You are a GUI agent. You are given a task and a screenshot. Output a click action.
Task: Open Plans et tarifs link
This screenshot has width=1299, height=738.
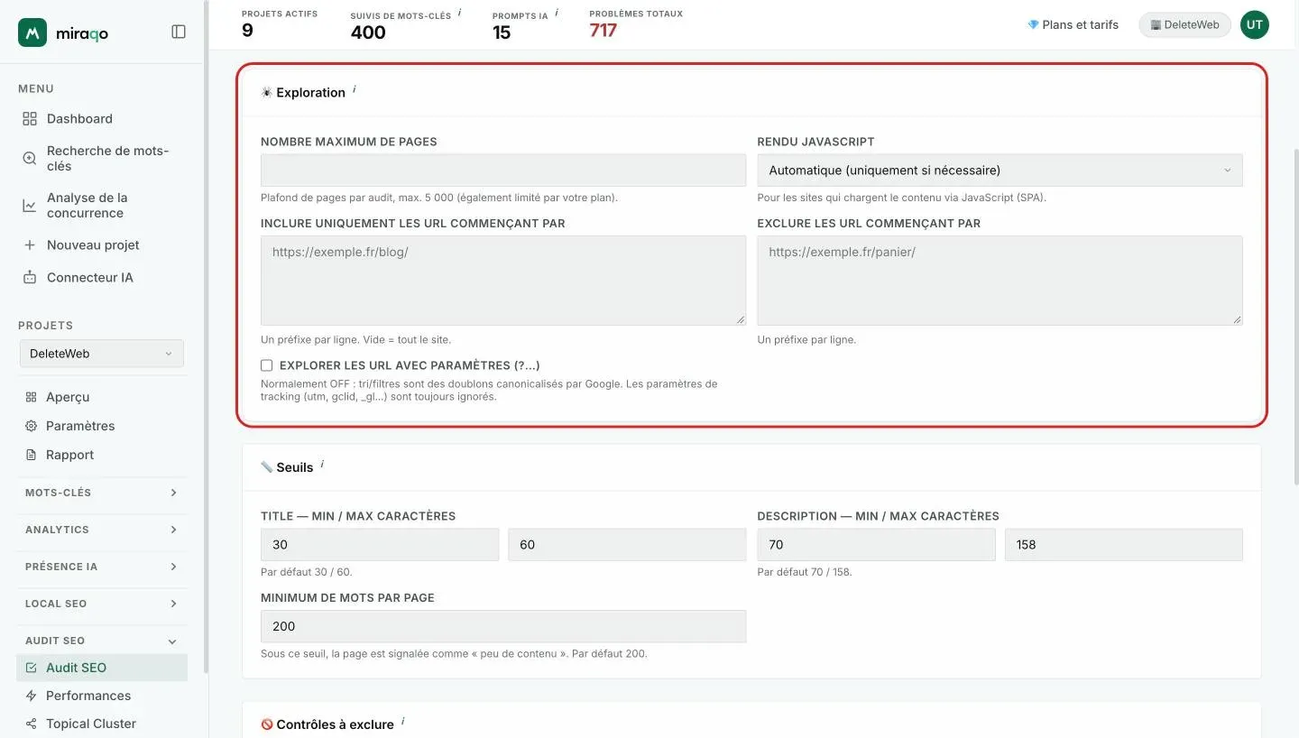(x=1073, y=24)
